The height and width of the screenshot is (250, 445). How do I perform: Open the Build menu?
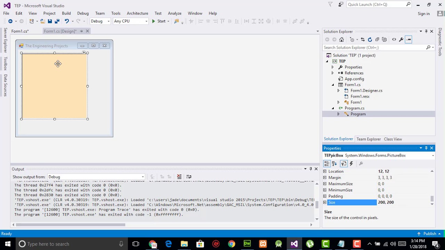66,13
